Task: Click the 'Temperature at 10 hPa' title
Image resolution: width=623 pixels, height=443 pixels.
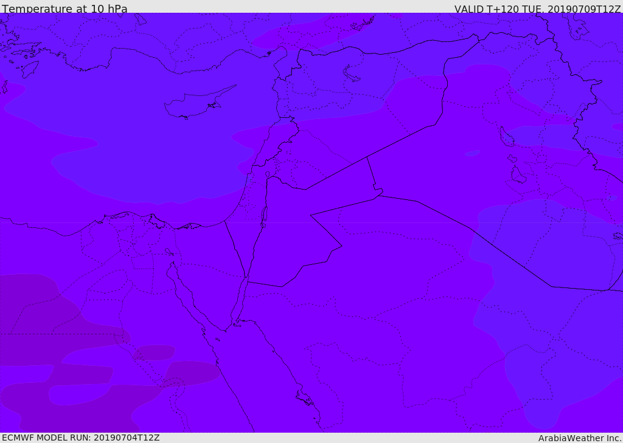Action: click(64, 9)
